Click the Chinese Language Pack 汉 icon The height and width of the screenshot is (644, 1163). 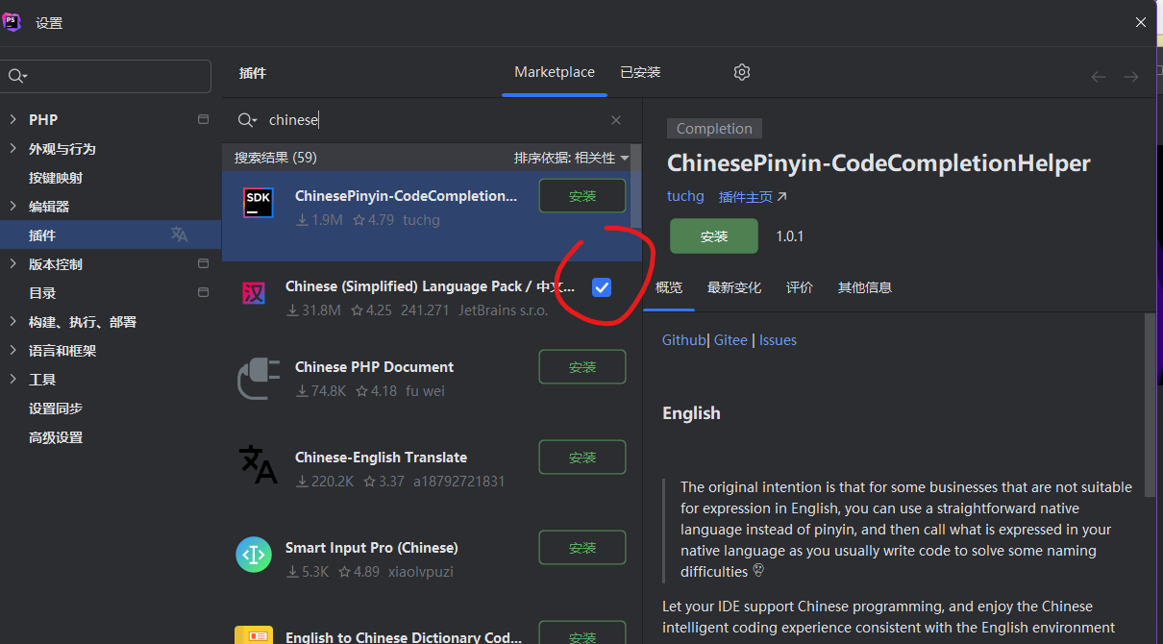tap(254, 292)
